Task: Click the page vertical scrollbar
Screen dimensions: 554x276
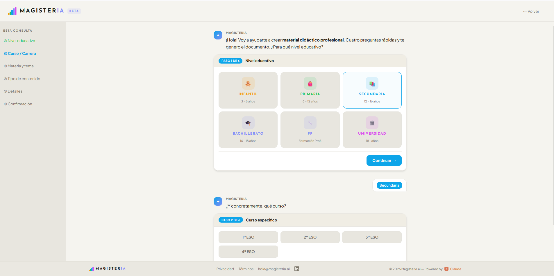Action: point(553,125)
